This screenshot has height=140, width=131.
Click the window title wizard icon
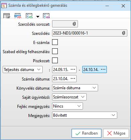click(4, 6)
